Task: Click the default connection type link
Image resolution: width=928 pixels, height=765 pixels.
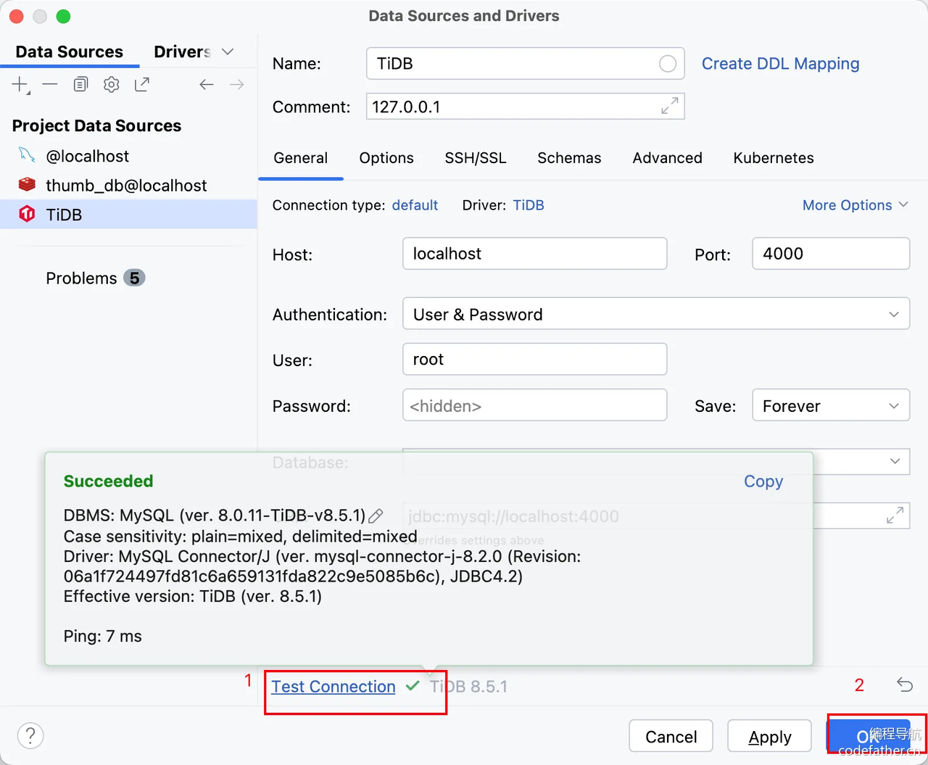Action: (415, 205)
